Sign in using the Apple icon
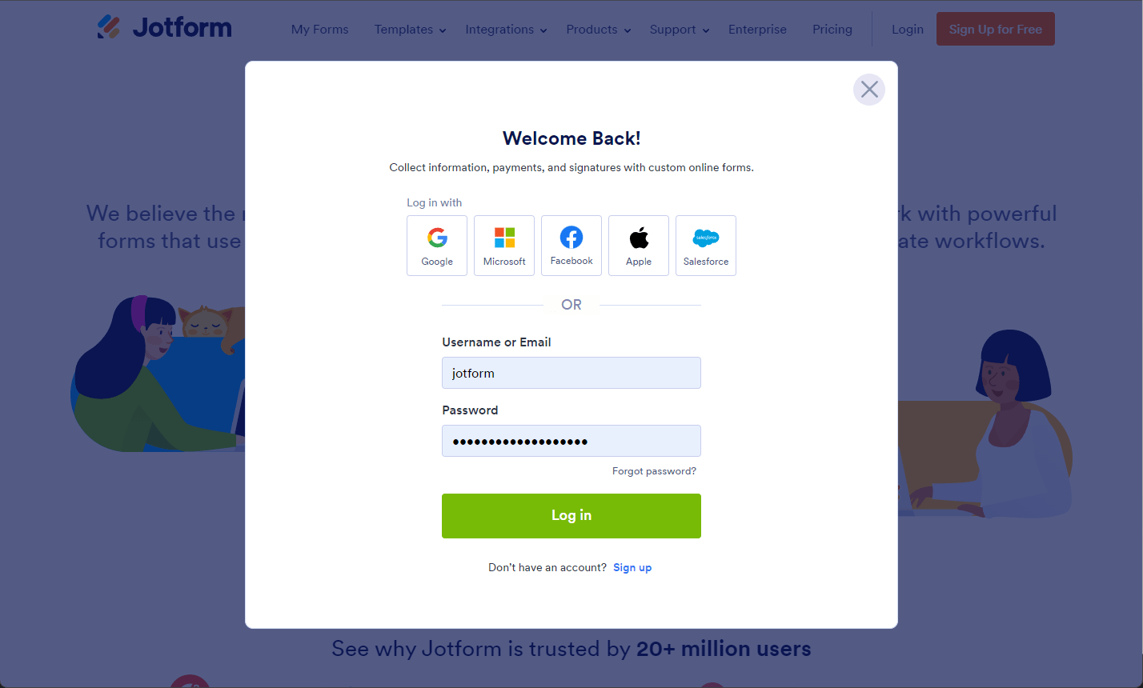Screen dimensions: 1143x688 coord(639,246)
